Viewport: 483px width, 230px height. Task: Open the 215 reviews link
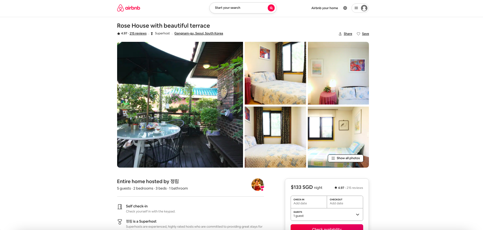pos(138,33)
